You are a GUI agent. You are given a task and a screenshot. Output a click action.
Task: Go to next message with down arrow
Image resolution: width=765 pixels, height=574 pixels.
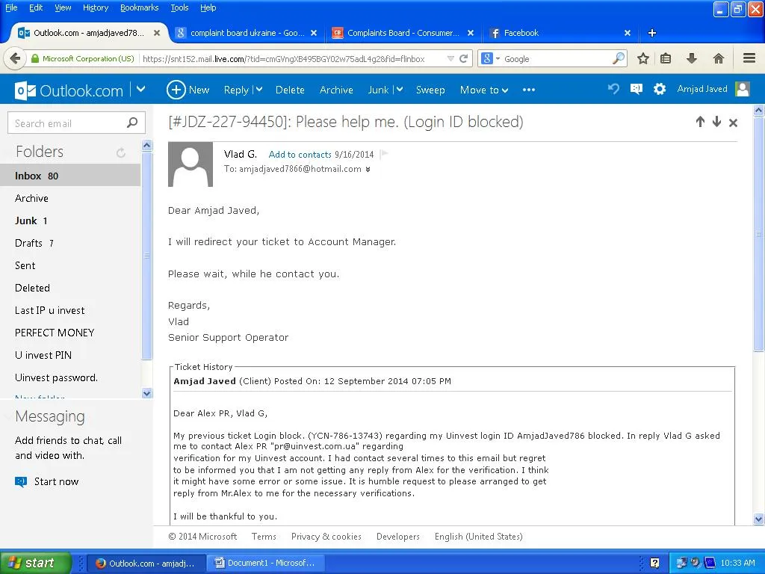(716, 122)
